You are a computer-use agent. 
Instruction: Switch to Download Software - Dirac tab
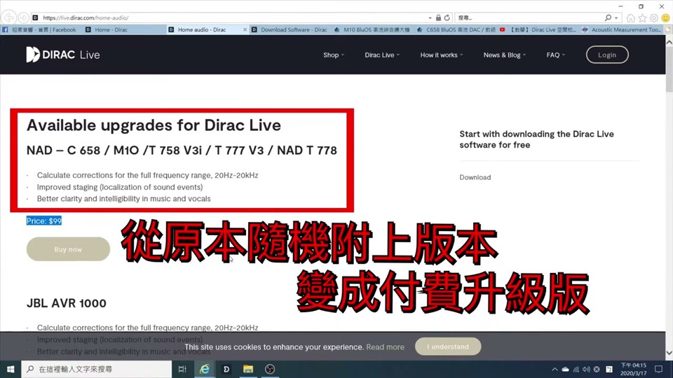[x=290, y=29]
